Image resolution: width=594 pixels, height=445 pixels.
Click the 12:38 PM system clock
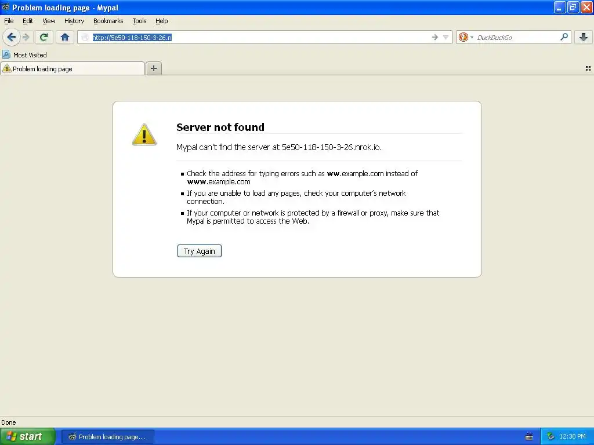(573, 437)
